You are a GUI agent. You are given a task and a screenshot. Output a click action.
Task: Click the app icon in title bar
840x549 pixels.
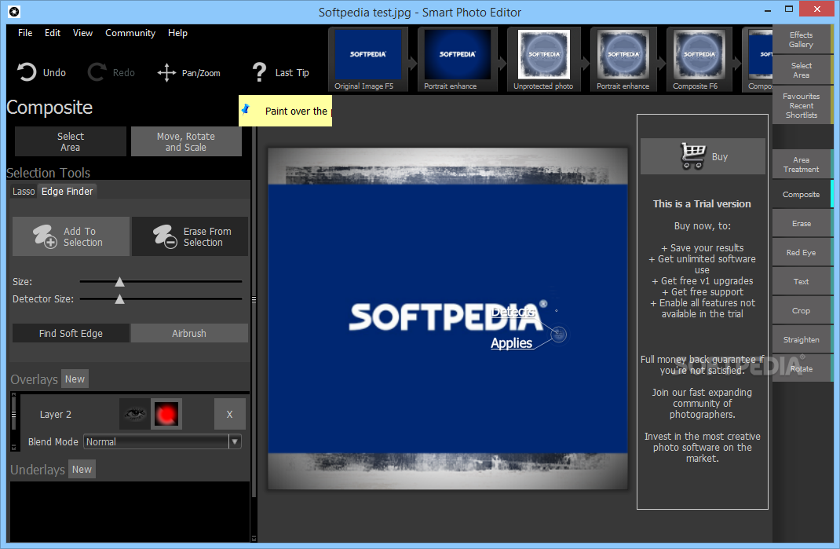14,11
